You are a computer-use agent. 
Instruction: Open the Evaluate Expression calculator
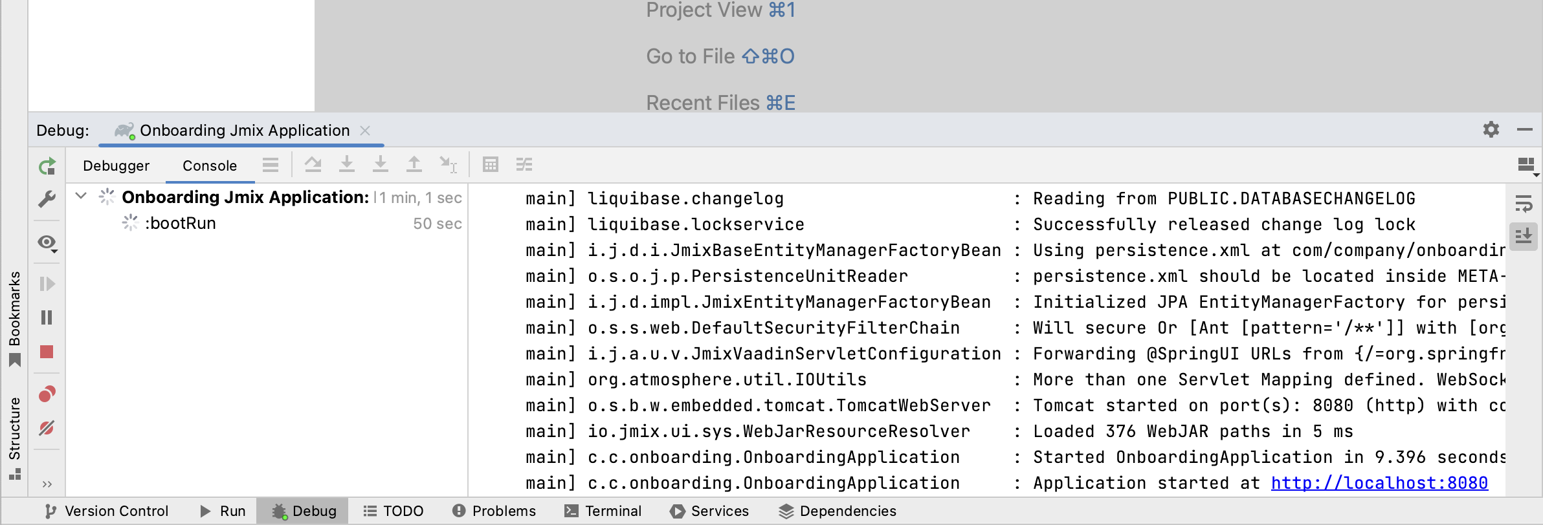tap(491, 165)
